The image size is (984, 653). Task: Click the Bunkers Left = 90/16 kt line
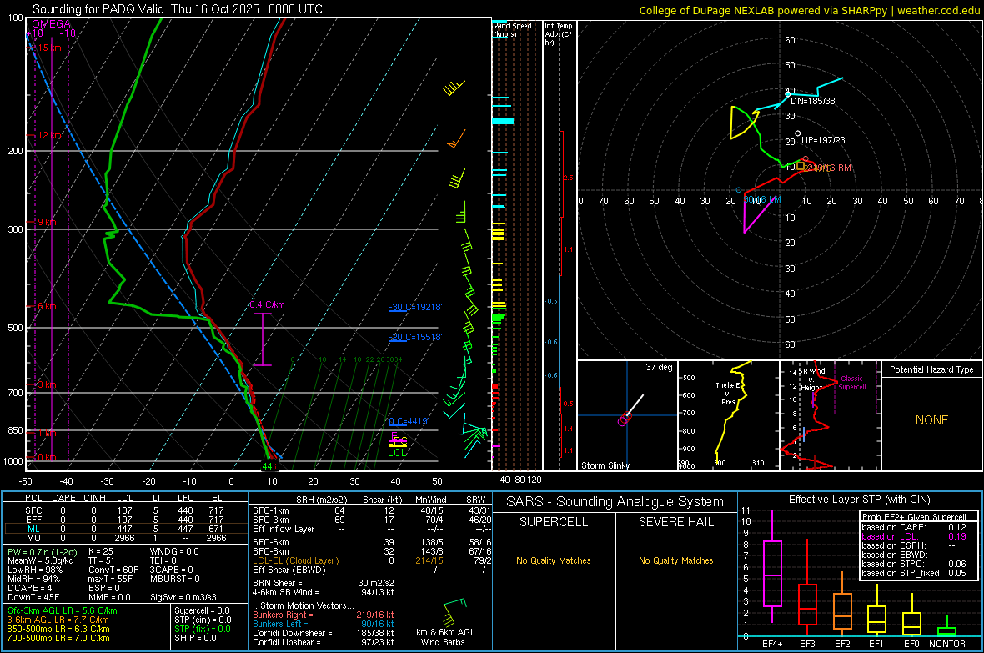pos(324,624)
